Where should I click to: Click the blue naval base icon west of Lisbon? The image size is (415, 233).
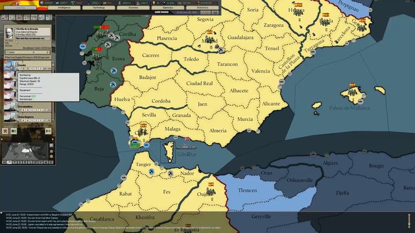click(82, 47)
